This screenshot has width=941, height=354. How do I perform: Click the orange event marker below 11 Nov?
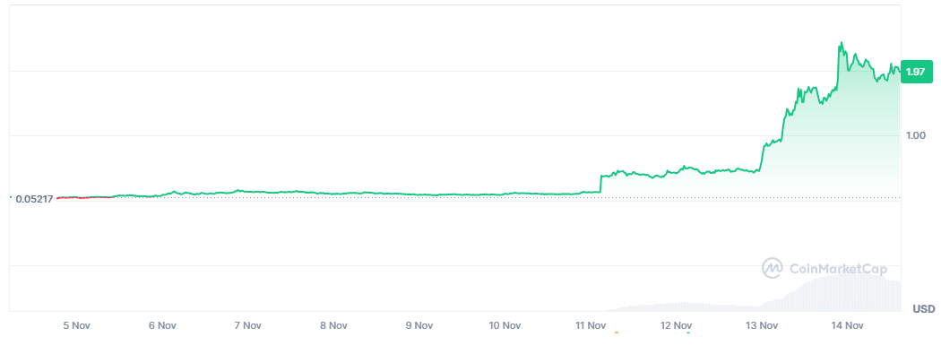tap(617, 332)
